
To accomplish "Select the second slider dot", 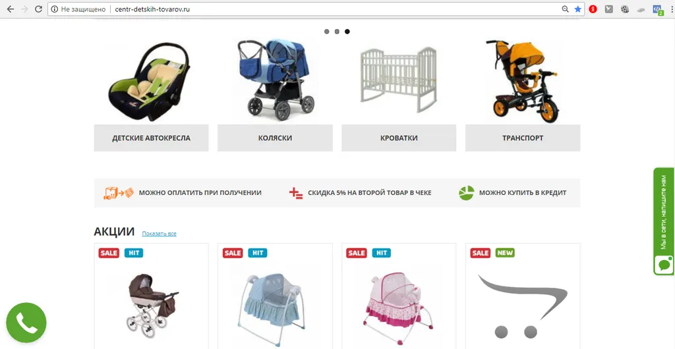I will click(337, 32).
